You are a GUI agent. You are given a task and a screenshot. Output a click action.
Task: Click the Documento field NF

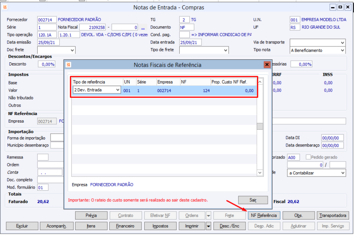[186, 27]
